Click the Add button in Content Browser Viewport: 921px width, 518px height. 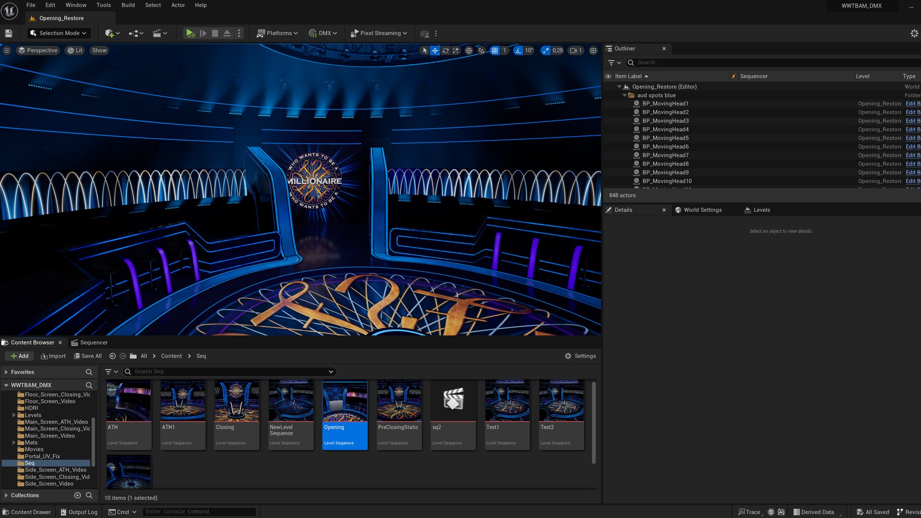point(20,356)
